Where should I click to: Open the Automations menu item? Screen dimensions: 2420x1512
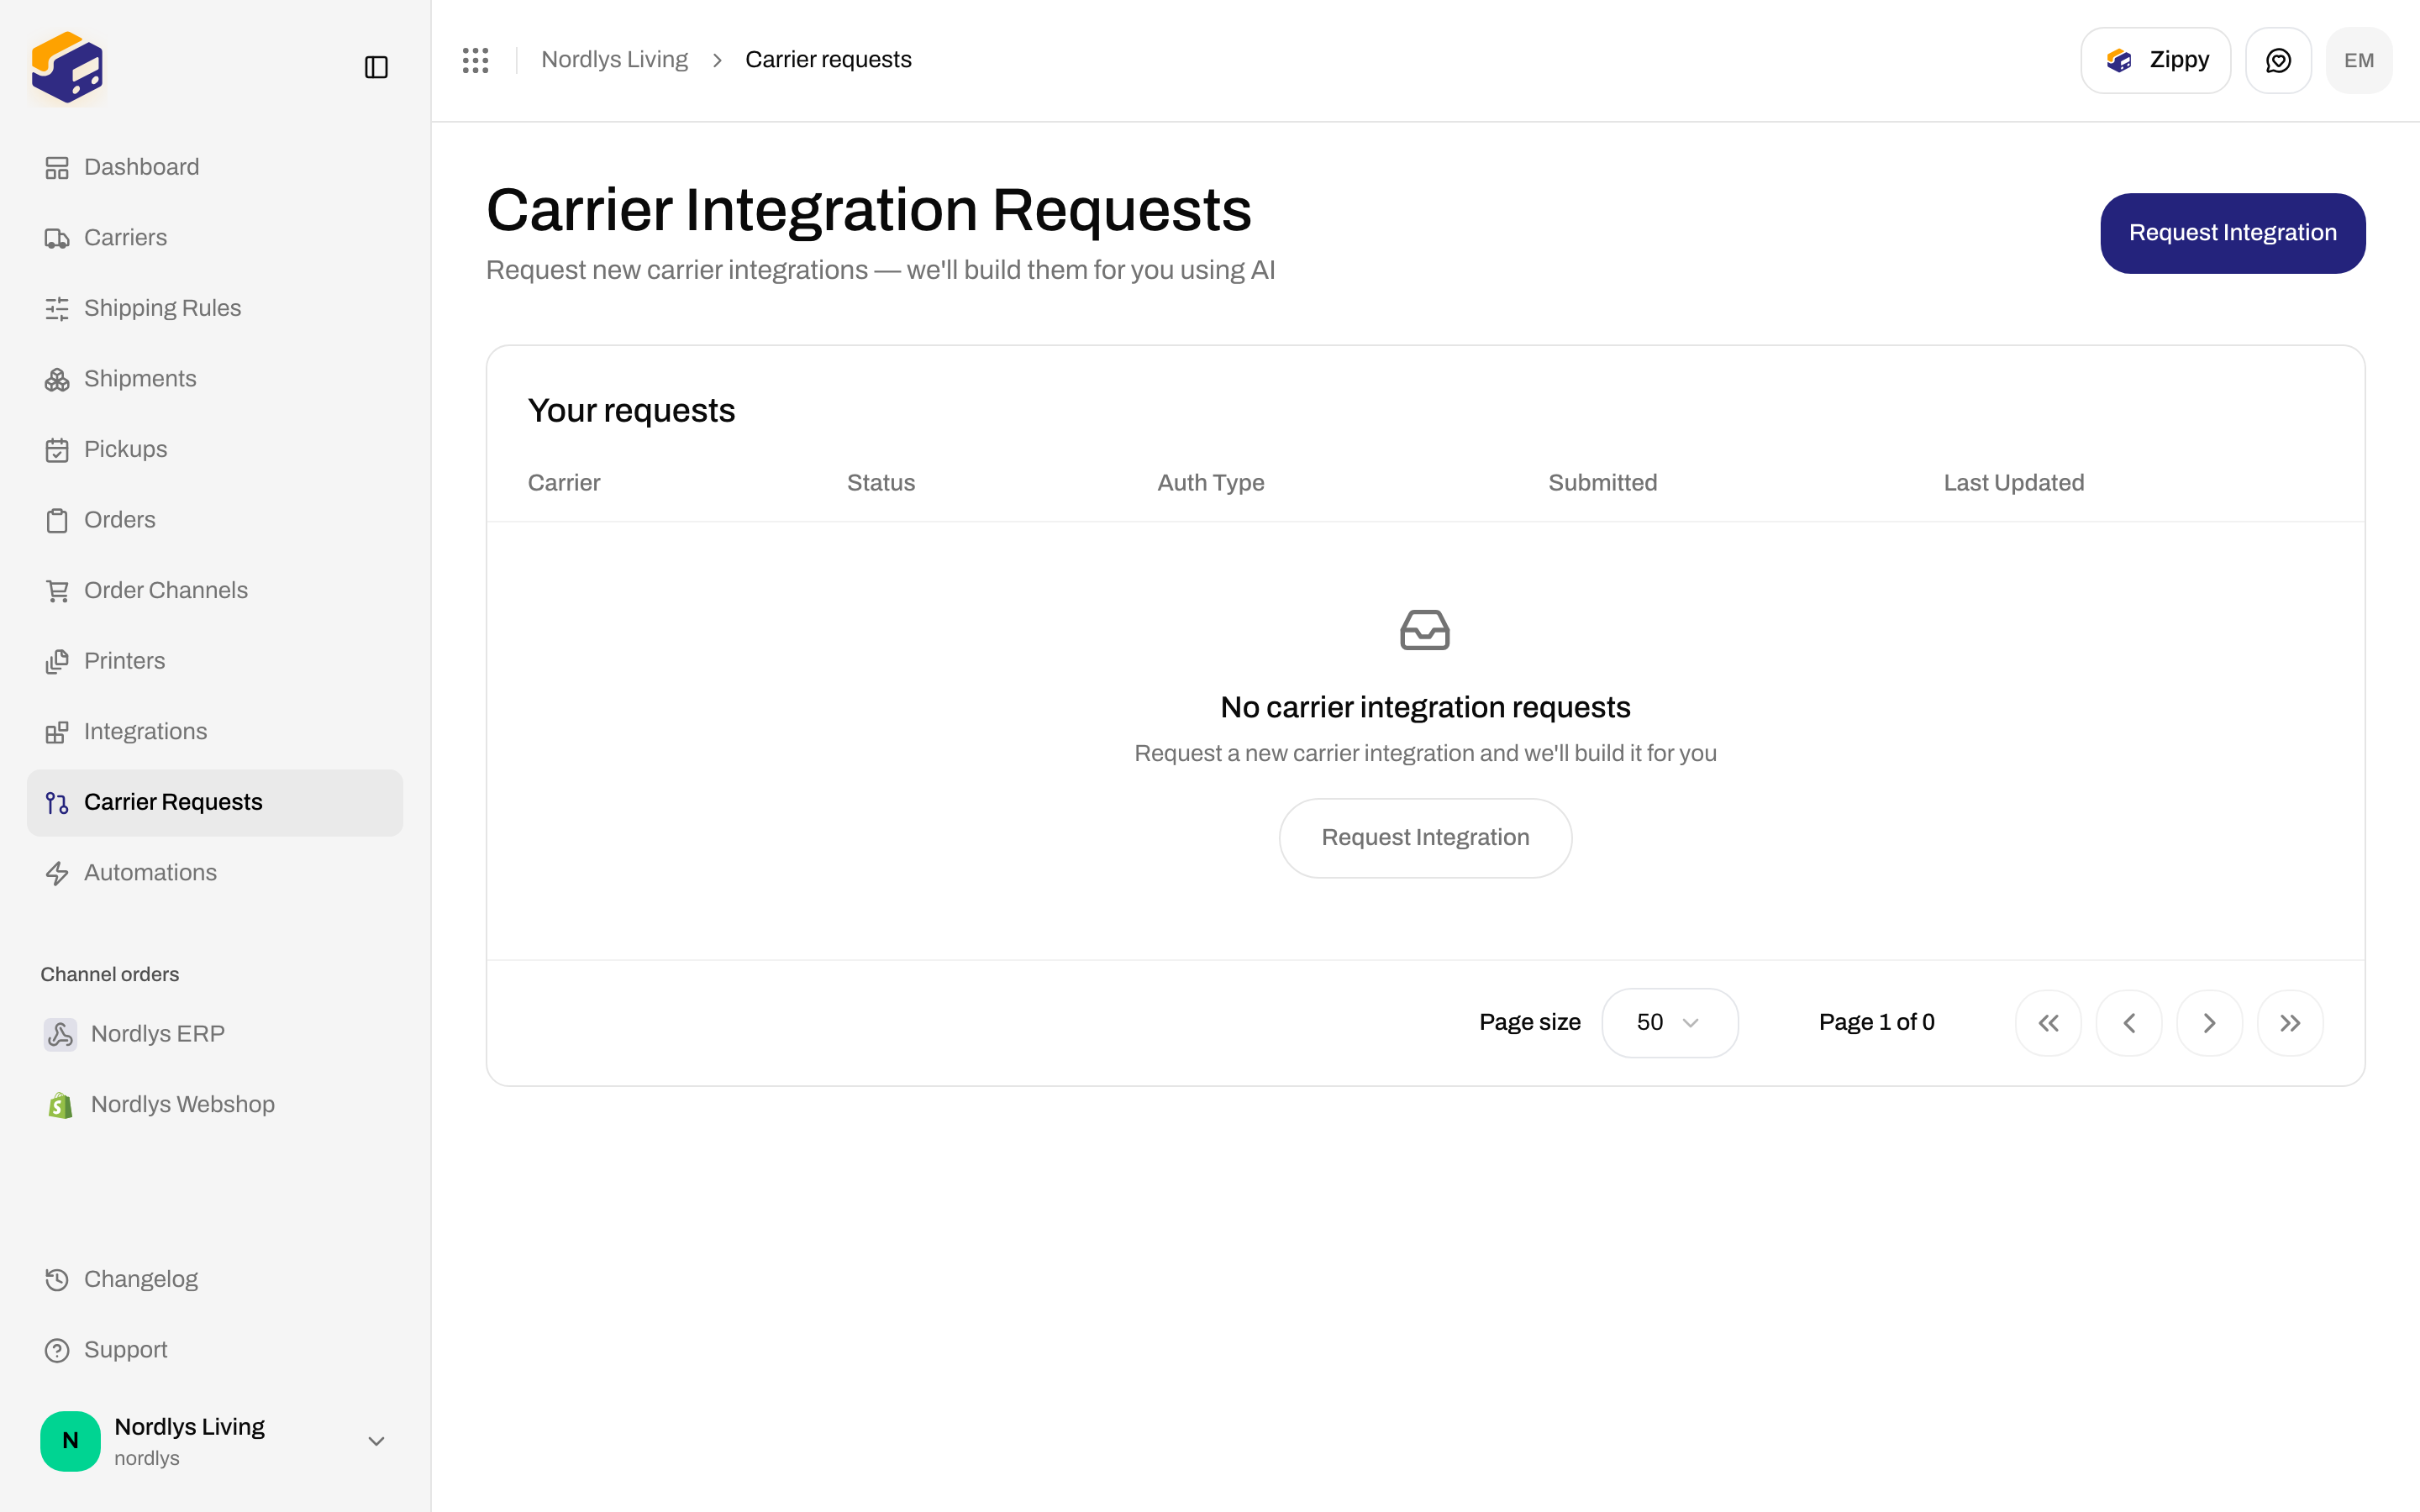click(215, 873)
